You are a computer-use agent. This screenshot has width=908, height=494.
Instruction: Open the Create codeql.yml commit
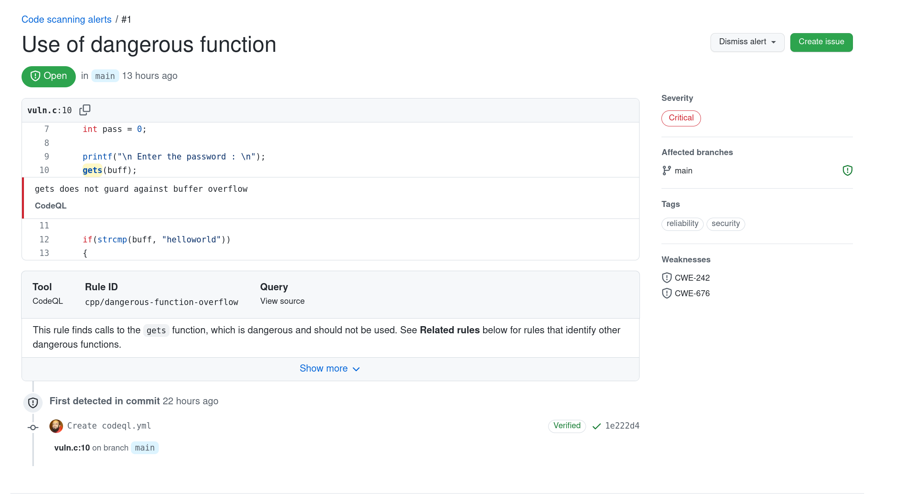point(109,426)
